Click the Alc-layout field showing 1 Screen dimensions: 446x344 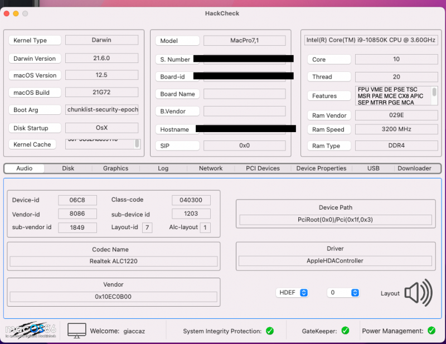tap(205, 227)
